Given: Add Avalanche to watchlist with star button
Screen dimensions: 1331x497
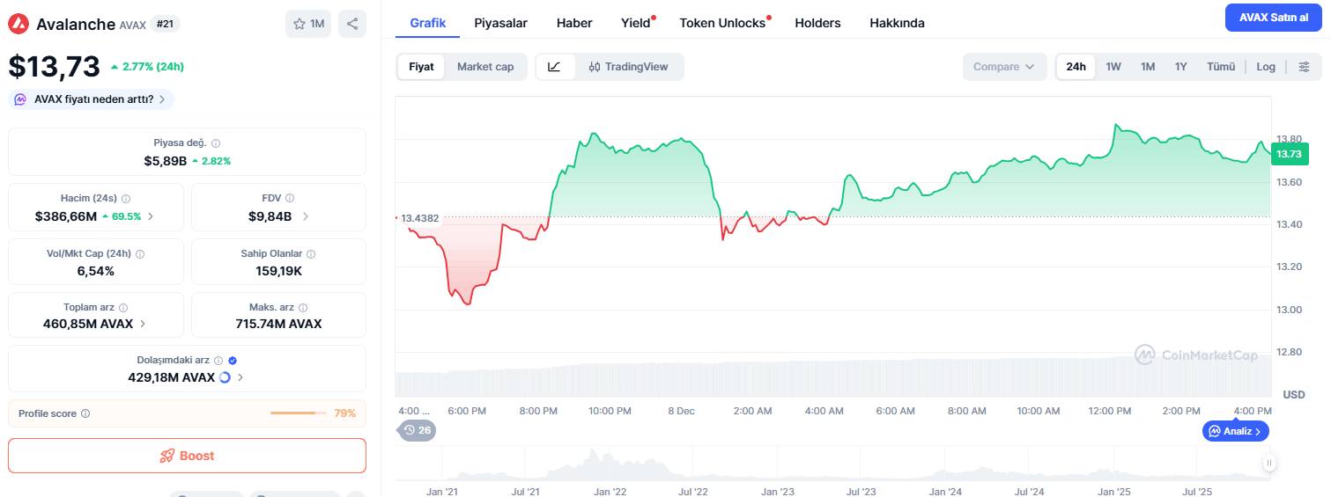Looking at the screenshot, I should click(308, 24).
